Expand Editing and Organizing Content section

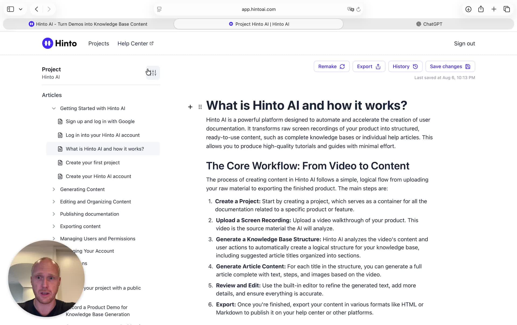[x=54, y=202]
